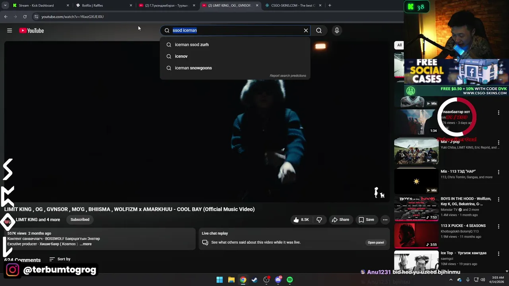Expand description with '...more'
Image resolution: width=509 pixels, height=286 pixels.
click(85, 244)
